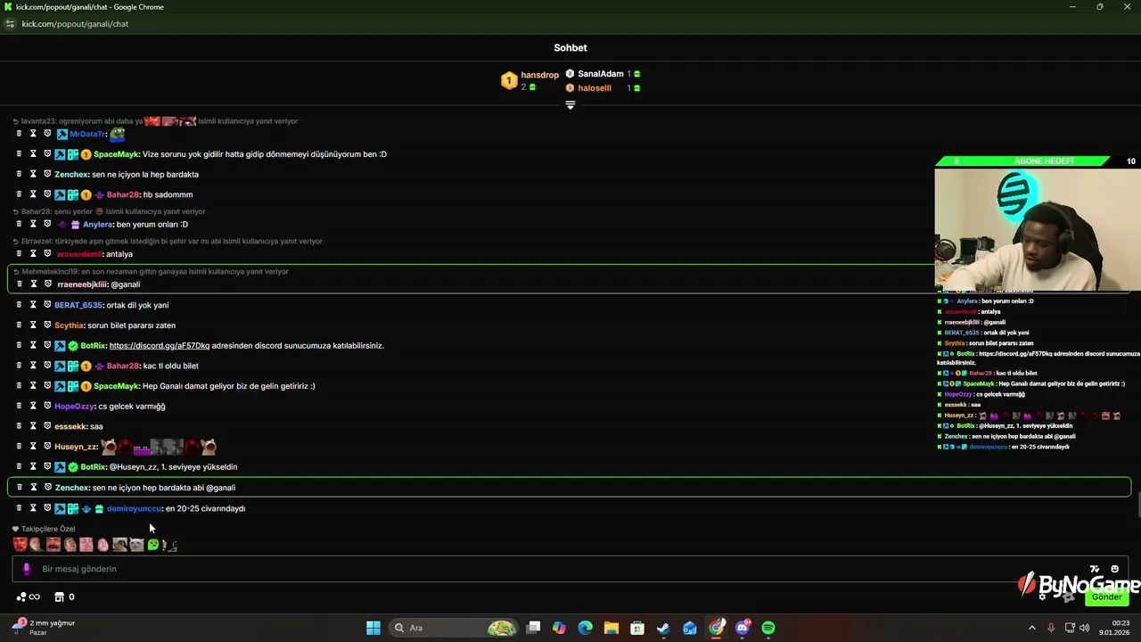
Task: Ban rraeneebjkliii using the shield icon
Action: point(47,284)
